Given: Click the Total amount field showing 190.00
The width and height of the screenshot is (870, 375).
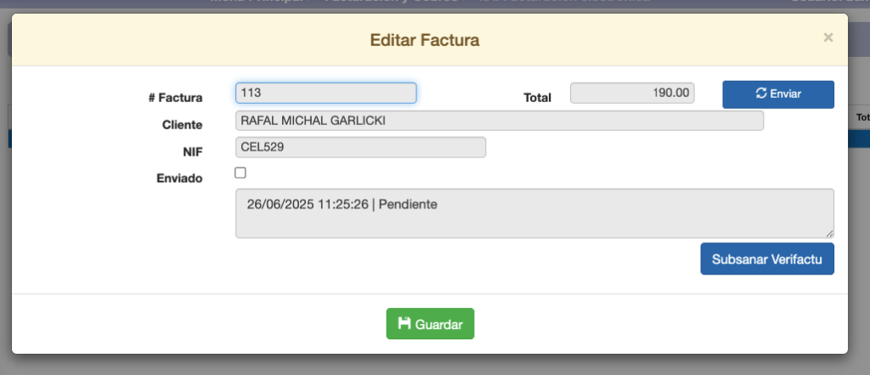Looking at the screenshot, I should (x=632, y=93).
